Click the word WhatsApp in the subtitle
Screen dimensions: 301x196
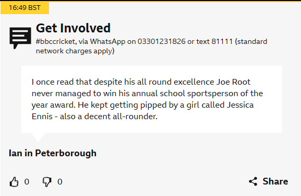[x=107, y=41]
